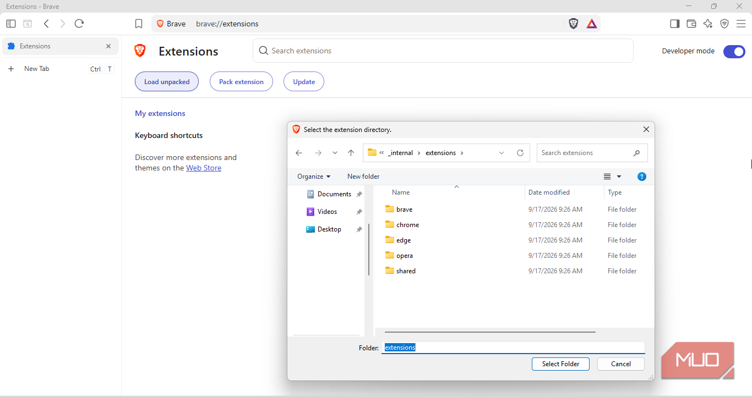Viewport: 752px width, 397px height.
Task: Select the brave folder
Action: pos(399,209)
